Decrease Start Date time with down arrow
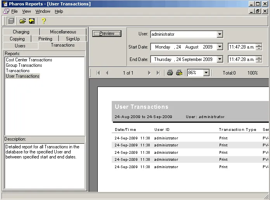This screenshot has width=270, height=200. (x=259, y=49)
